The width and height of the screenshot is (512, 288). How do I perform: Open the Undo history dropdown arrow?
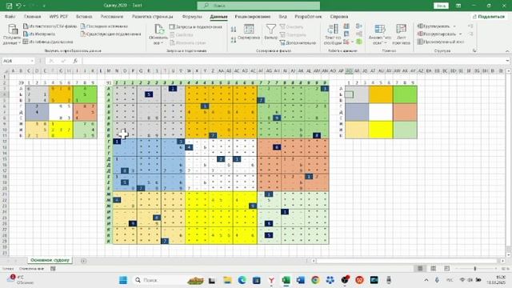pyautogui.click(x=25, y=6)
